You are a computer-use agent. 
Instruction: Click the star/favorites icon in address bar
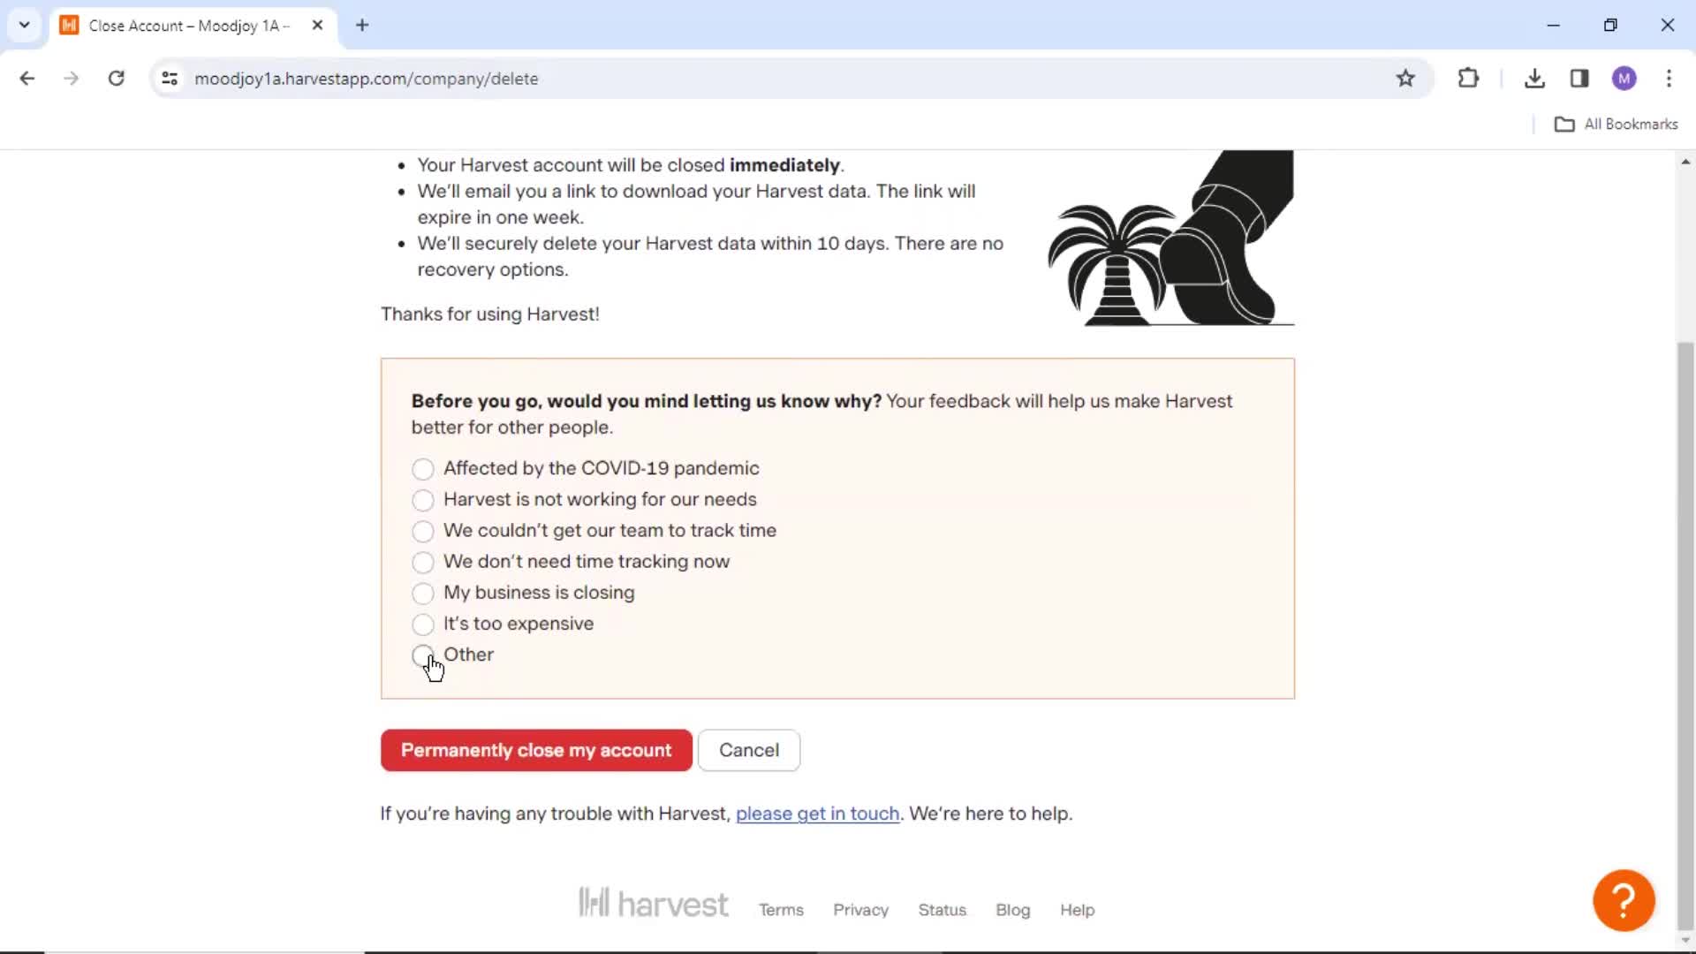tap(1406, 78)
